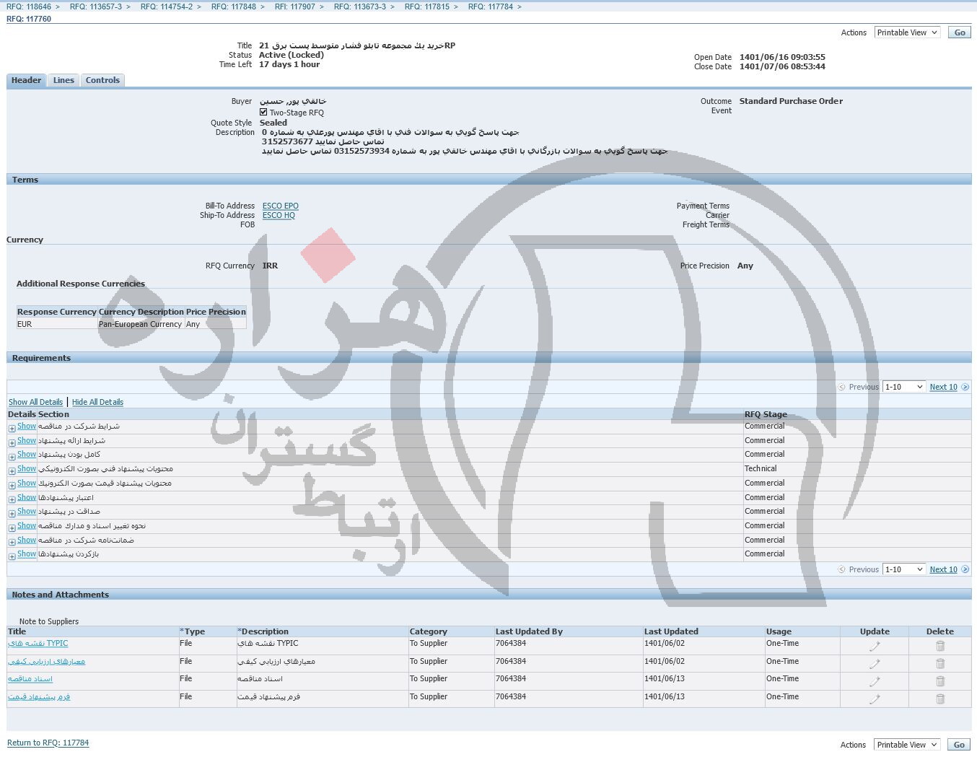Click the pencil Update icon for نقشه هاي TYPIC
Viewport: 977px width, 757px height.
tap(875, 646)
